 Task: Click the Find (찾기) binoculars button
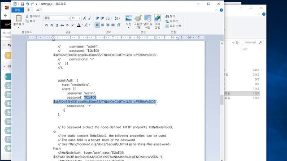click(x=170, y=16)
